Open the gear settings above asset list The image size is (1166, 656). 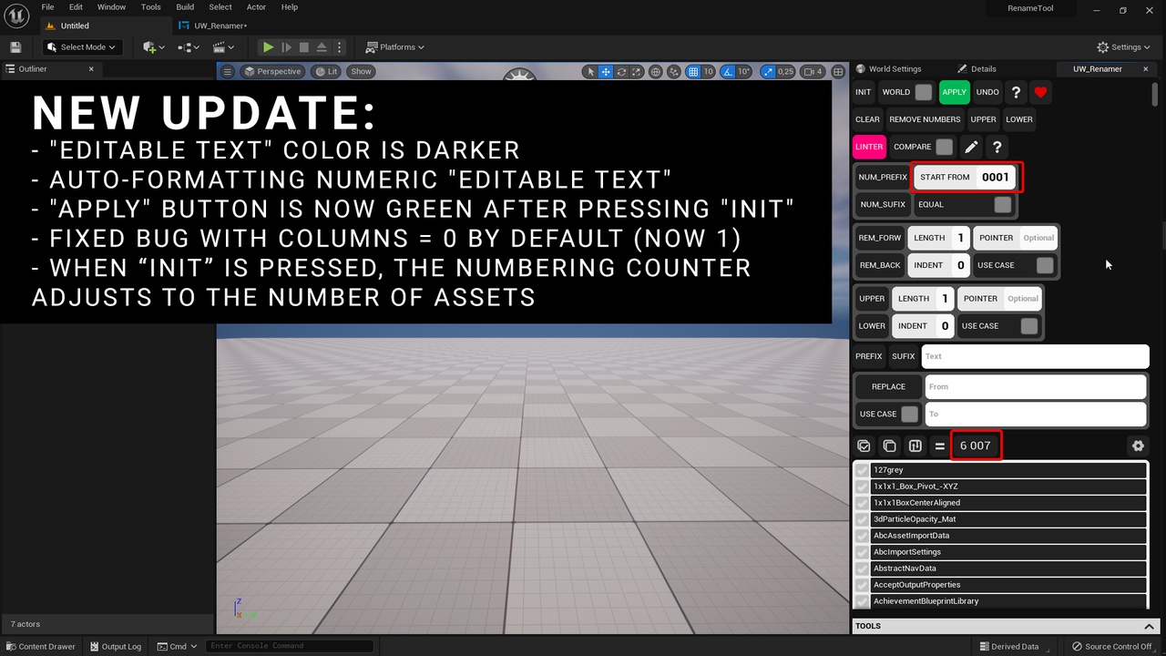(1138, 446)
